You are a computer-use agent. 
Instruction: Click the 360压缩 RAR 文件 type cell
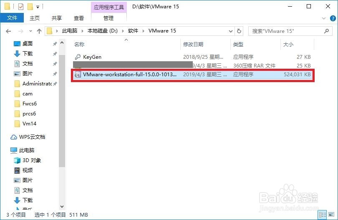click(255, 66)
